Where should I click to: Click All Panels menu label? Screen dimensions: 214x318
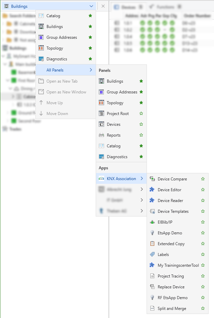tap(55, 70)
